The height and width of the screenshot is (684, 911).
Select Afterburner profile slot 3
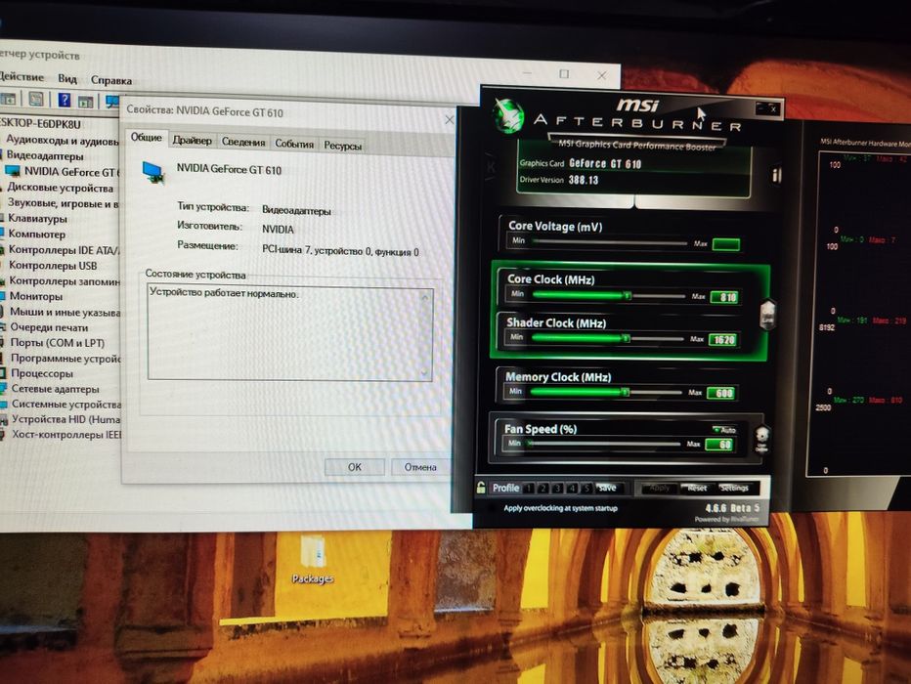(x=556, y=489)
